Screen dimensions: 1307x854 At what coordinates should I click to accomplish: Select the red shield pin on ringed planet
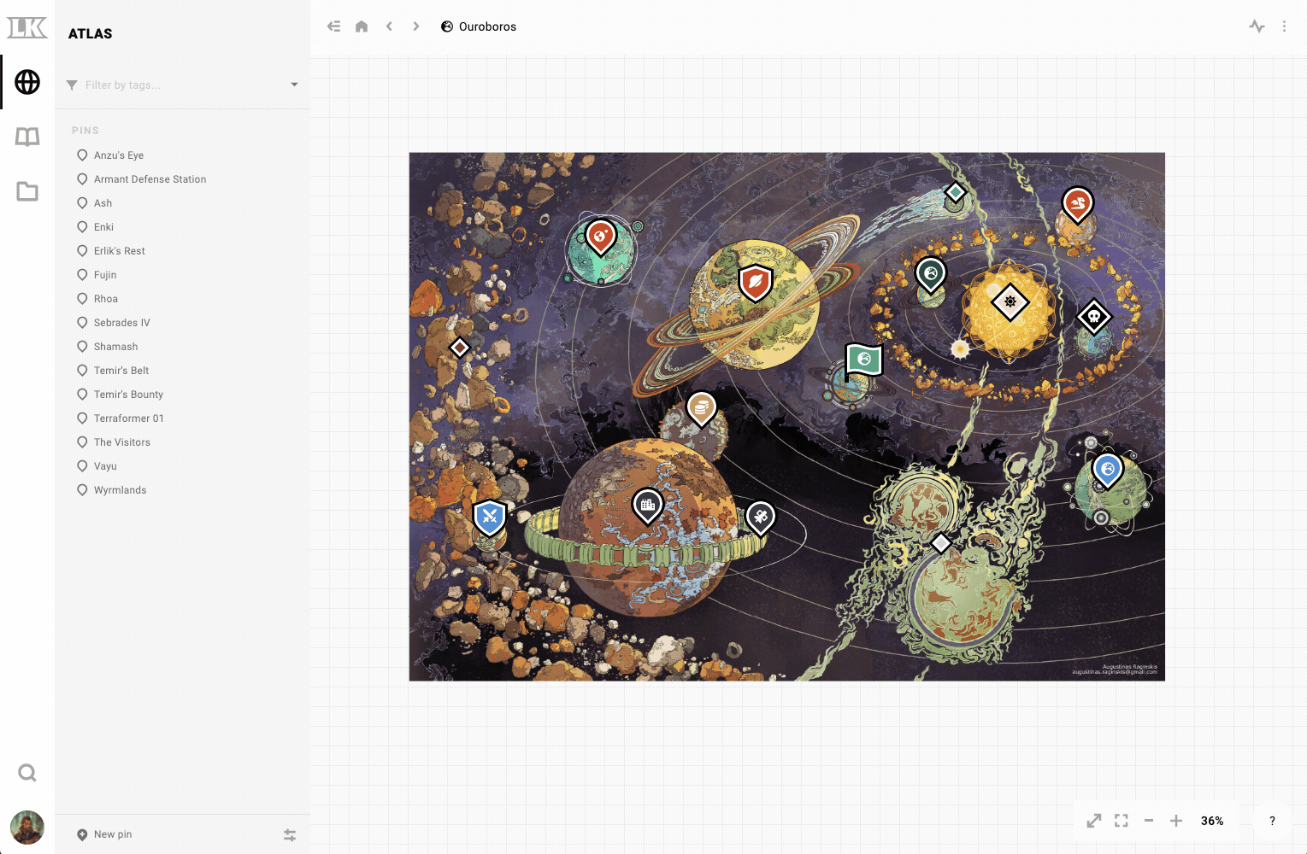click(x=756, y=283)
